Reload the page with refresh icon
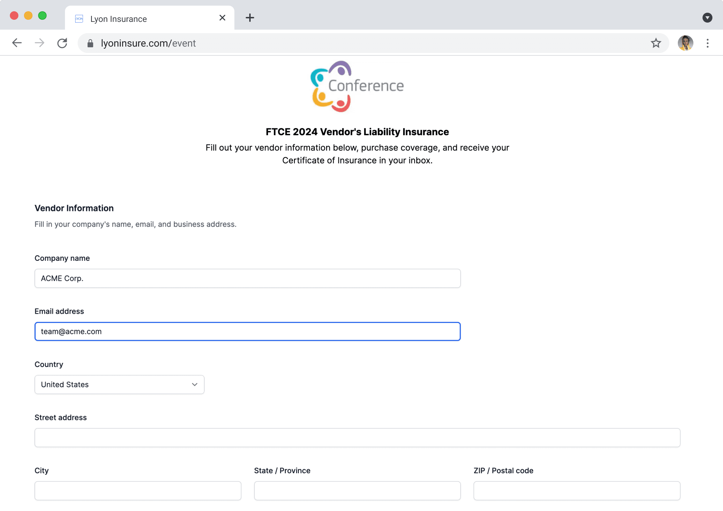 click(62, 43)
